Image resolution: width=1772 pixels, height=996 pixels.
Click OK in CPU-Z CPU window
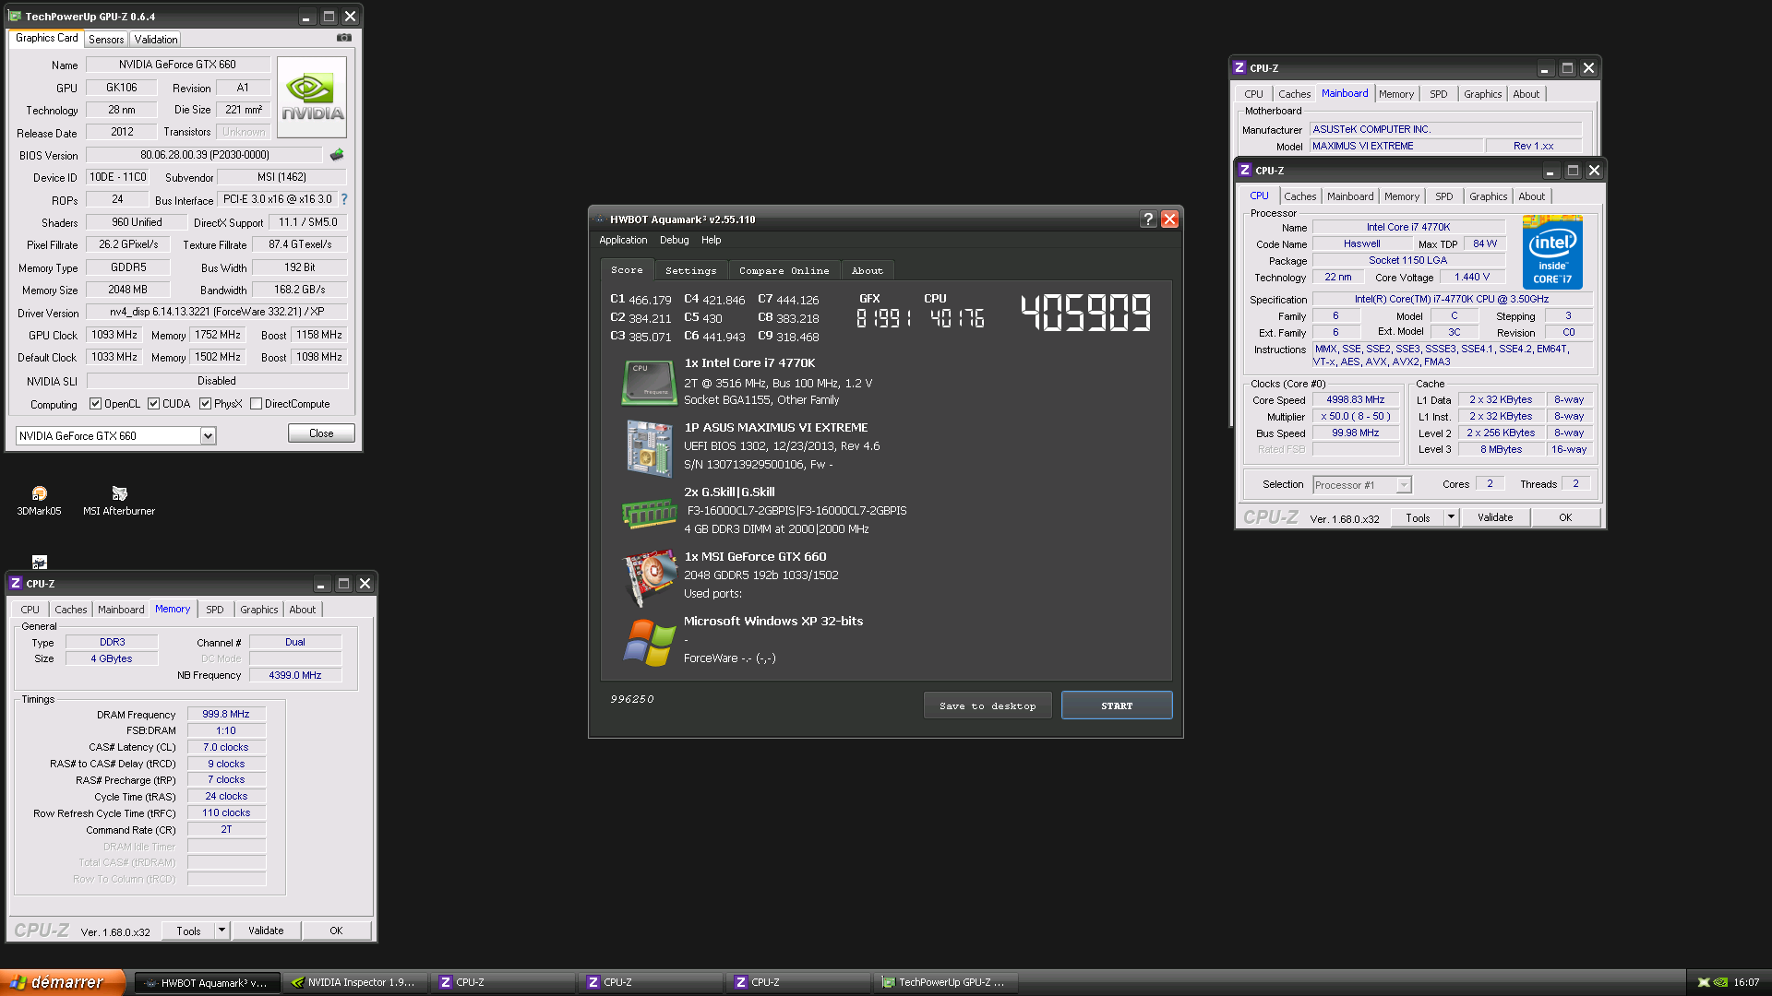point(1565,517)
